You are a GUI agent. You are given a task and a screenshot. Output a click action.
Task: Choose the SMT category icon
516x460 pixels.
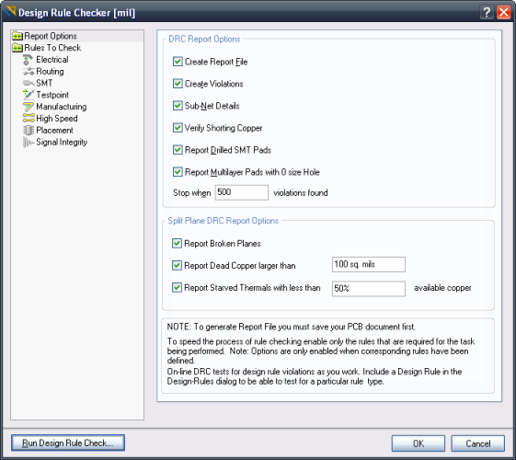click(x=29, y=83)
